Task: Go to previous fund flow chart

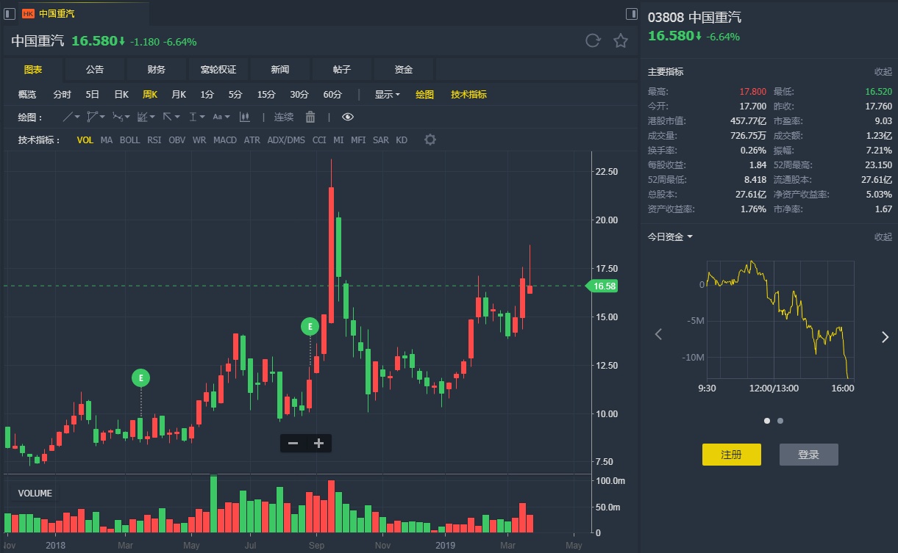Action: pos(658,335)
